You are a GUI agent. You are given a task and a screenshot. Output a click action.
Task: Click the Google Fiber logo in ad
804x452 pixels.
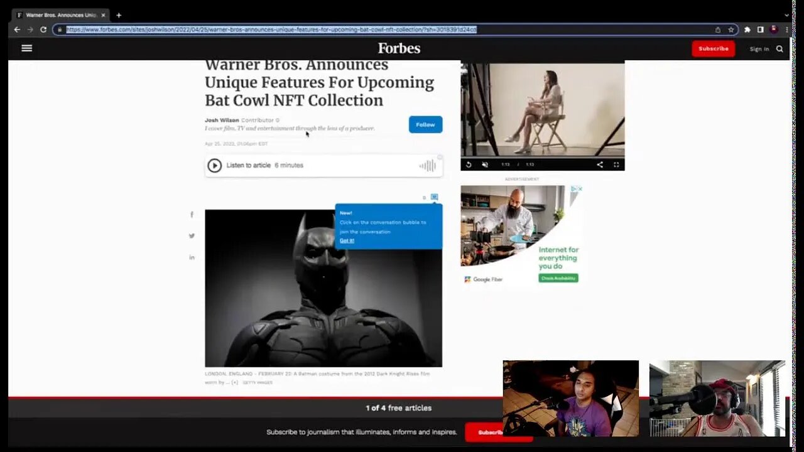coord(484,279)
